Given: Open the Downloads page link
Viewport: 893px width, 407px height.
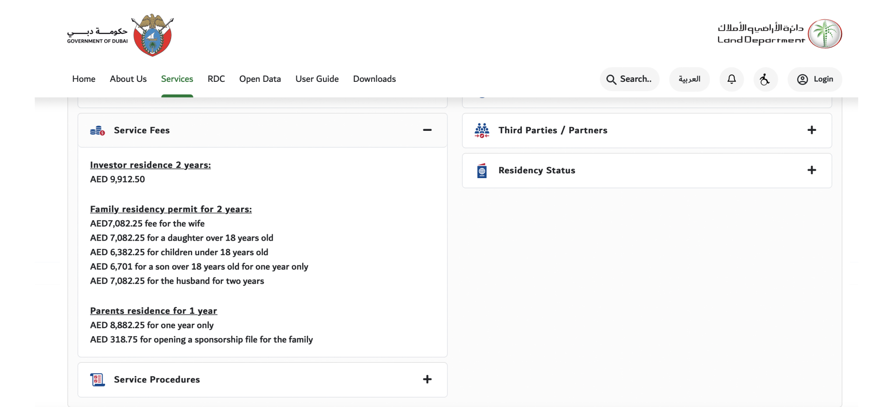Looking at the screenshot, I should (374, 79).
